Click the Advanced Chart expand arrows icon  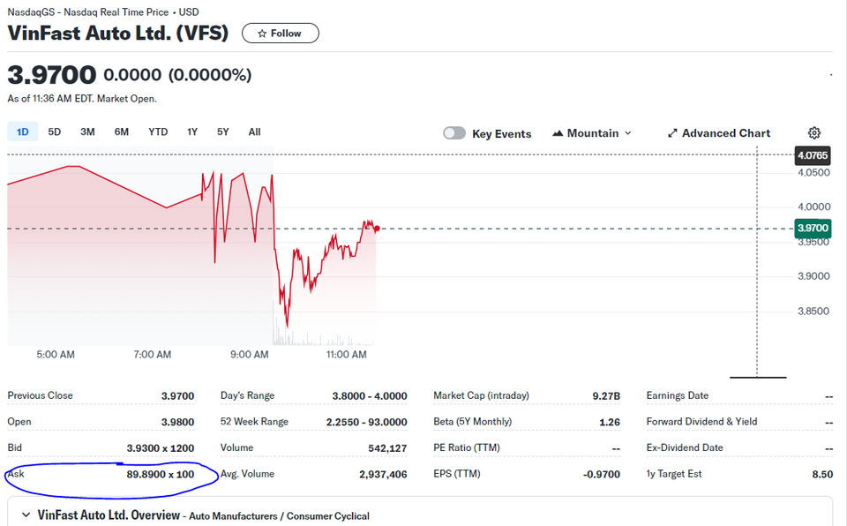pyautogui.click(x=672, y=133)
